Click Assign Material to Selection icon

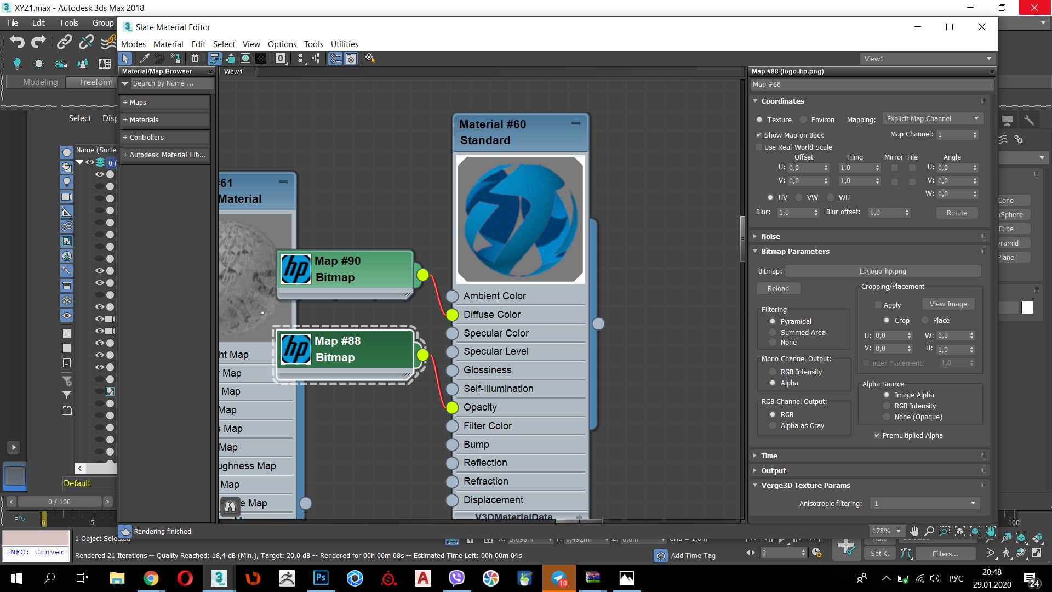[176, 58]
